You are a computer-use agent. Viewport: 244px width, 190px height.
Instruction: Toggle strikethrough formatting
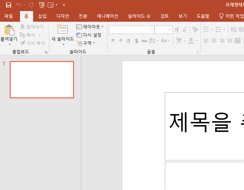pyautogui.click(x=144, y=41)
